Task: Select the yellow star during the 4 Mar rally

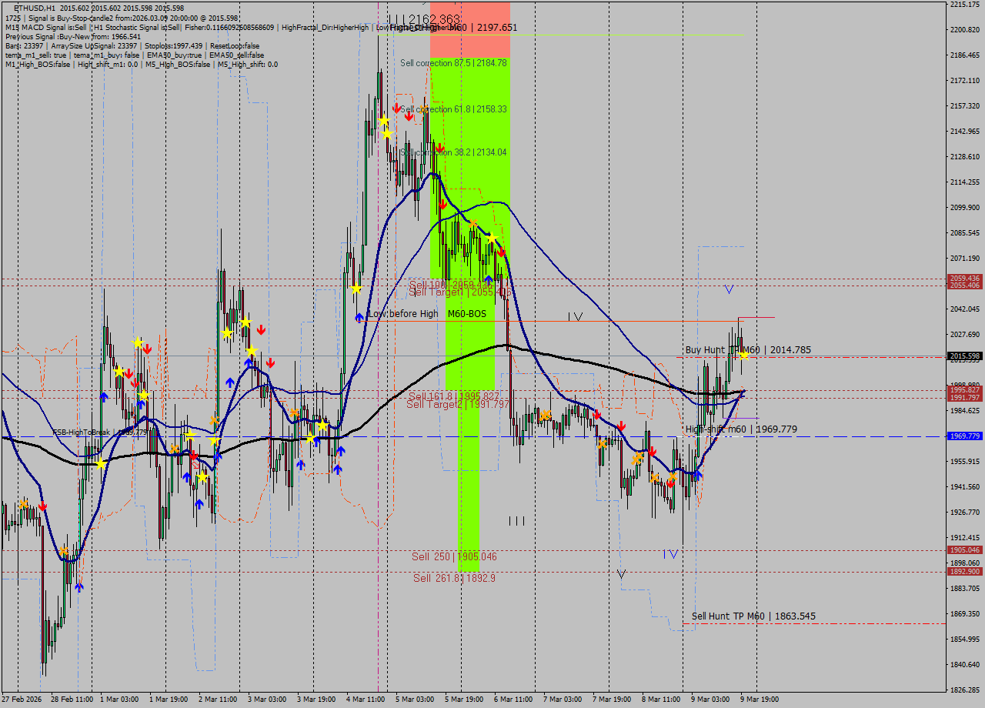Action: point(356,289)
